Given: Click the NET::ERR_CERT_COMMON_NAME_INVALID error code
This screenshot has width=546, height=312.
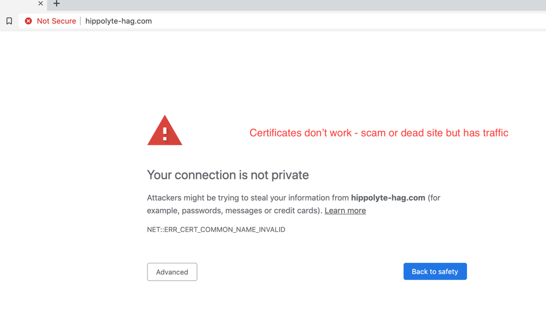Looking at the screenshot, I should coord(216,229).
